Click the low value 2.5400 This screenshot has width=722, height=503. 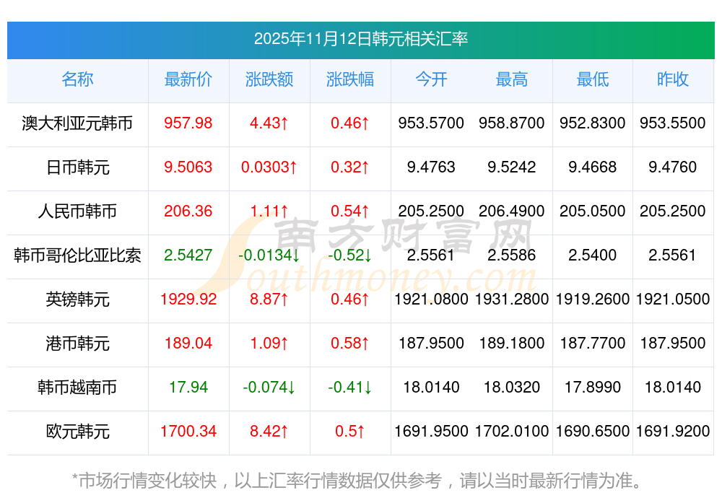click(x=593, y=255)
